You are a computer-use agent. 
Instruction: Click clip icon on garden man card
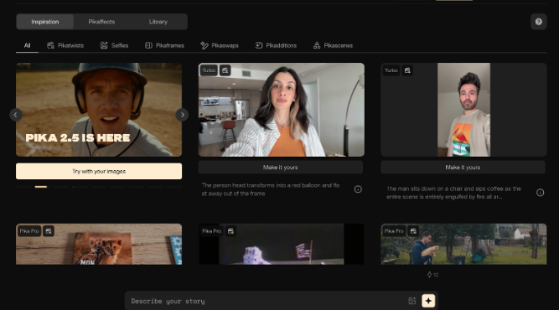click(x=413, y=231)
